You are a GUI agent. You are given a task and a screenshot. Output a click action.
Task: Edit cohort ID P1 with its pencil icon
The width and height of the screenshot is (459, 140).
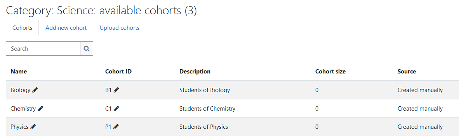(116, 126)
